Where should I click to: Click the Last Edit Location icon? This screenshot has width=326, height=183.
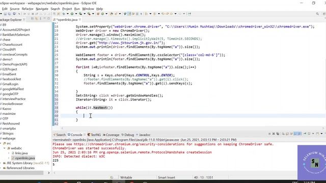pyautogui.click(x=163, y=14)
